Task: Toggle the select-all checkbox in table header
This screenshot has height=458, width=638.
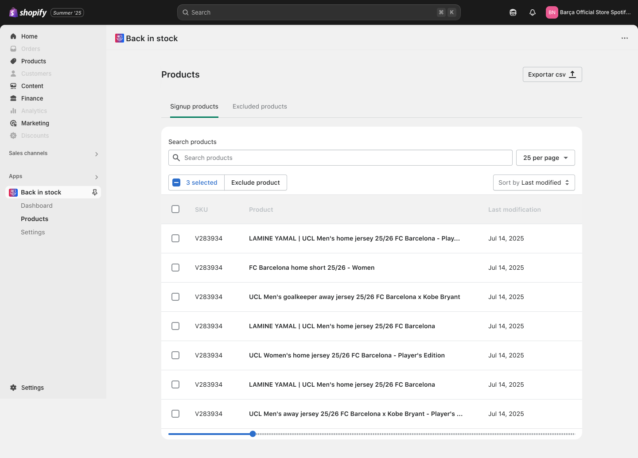Action: coord(175,209)
